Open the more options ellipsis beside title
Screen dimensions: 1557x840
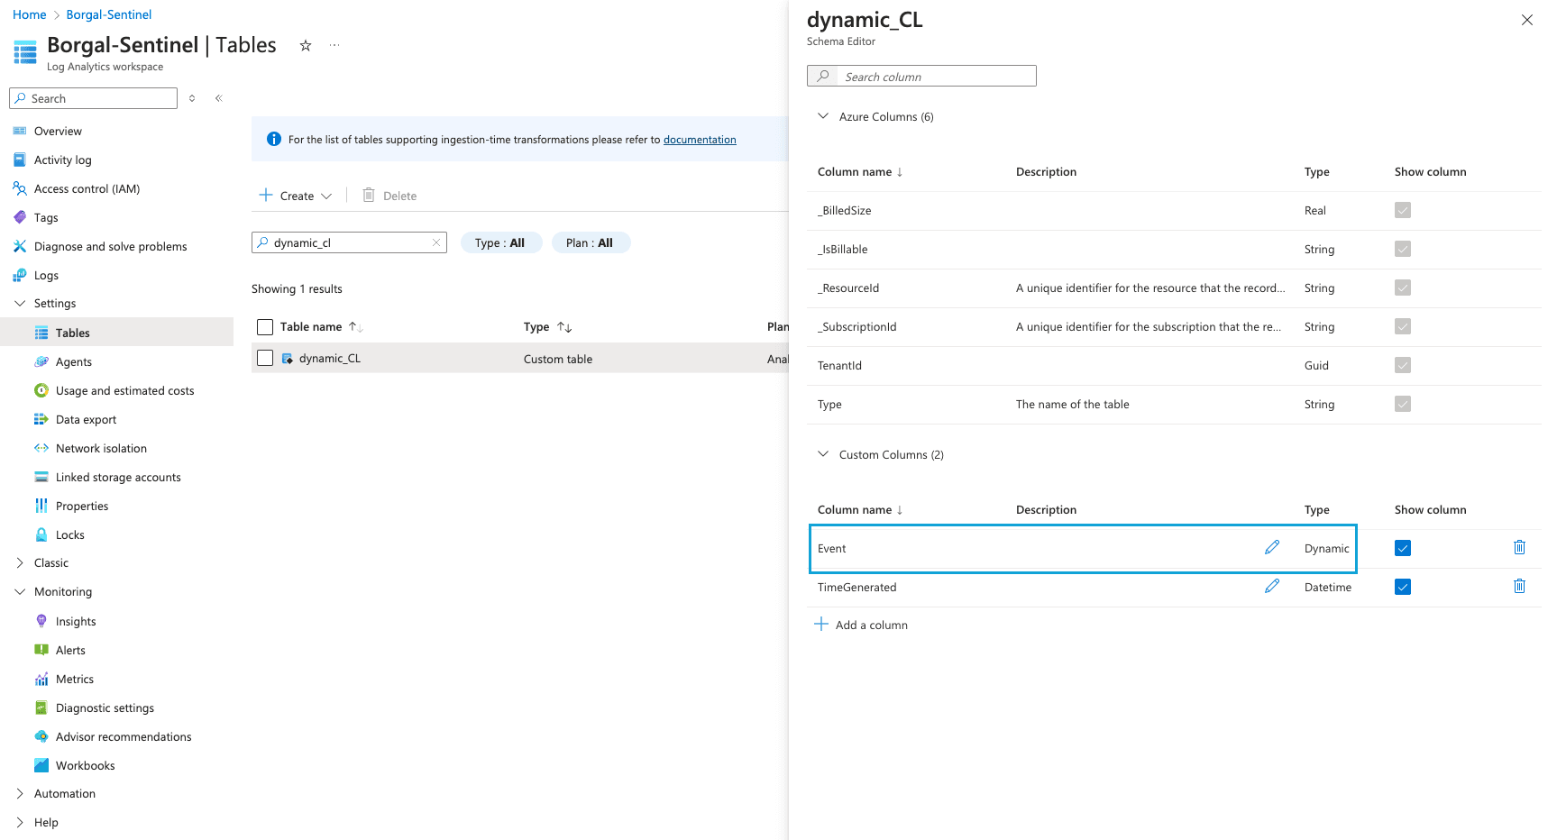(334, 46)
